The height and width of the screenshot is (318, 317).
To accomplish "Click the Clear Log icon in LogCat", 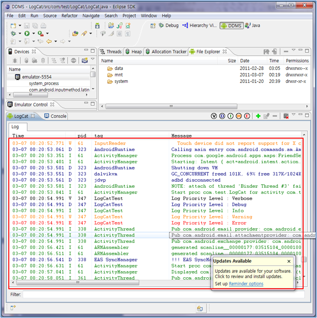I will click(286, 116).
